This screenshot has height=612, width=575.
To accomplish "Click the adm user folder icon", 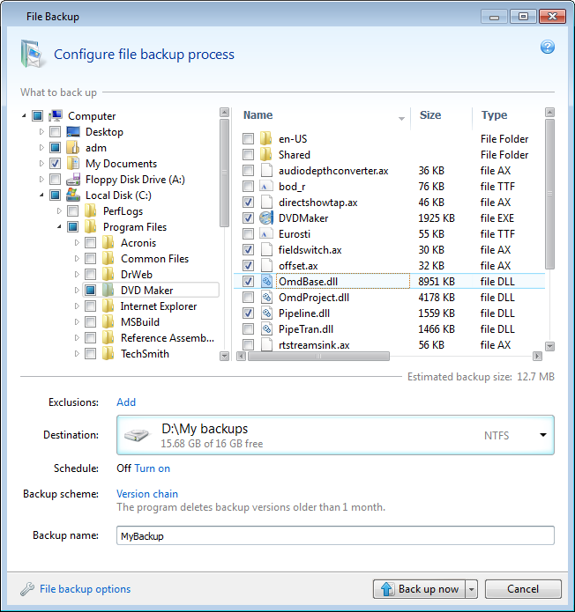I will [73, 148].
